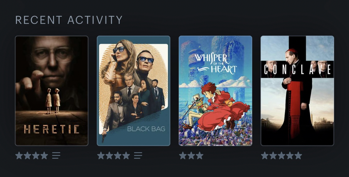Open the review icon beside Heretic's stars
Viewport: 349px width, 177px height.
tap(56, 155)
